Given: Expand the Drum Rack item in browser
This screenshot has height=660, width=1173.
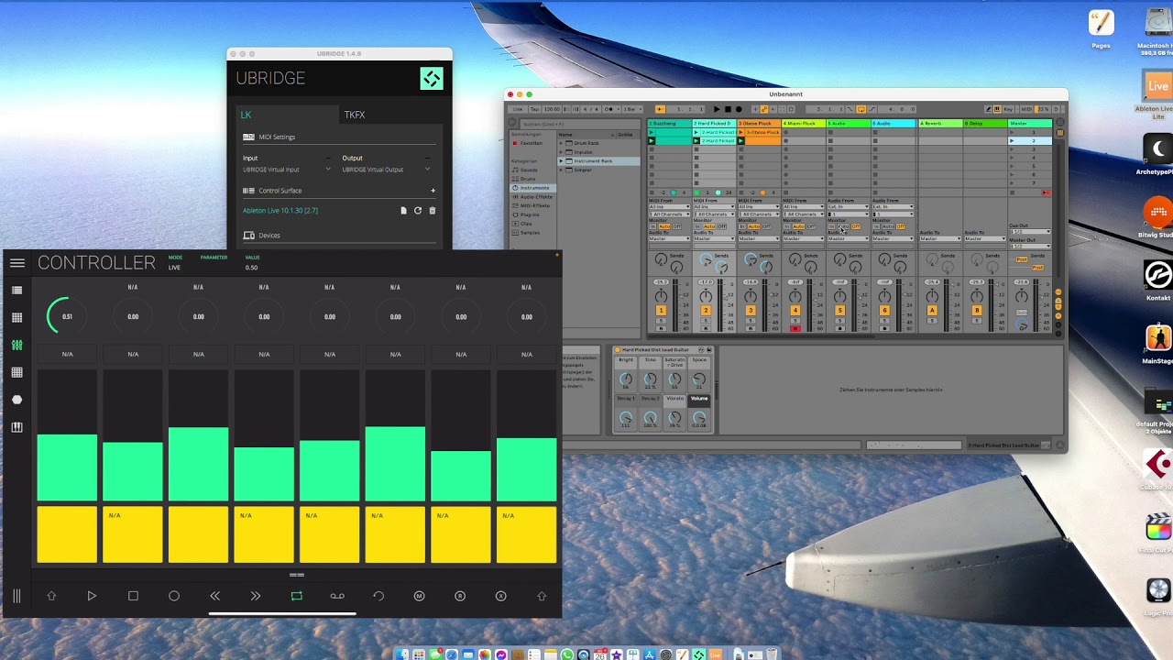Looking at the screenshot, I should 561,143.
